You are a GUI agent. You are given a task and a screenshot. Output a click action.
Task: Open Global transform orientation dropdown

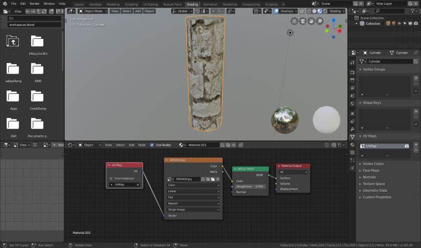[182, 11]
